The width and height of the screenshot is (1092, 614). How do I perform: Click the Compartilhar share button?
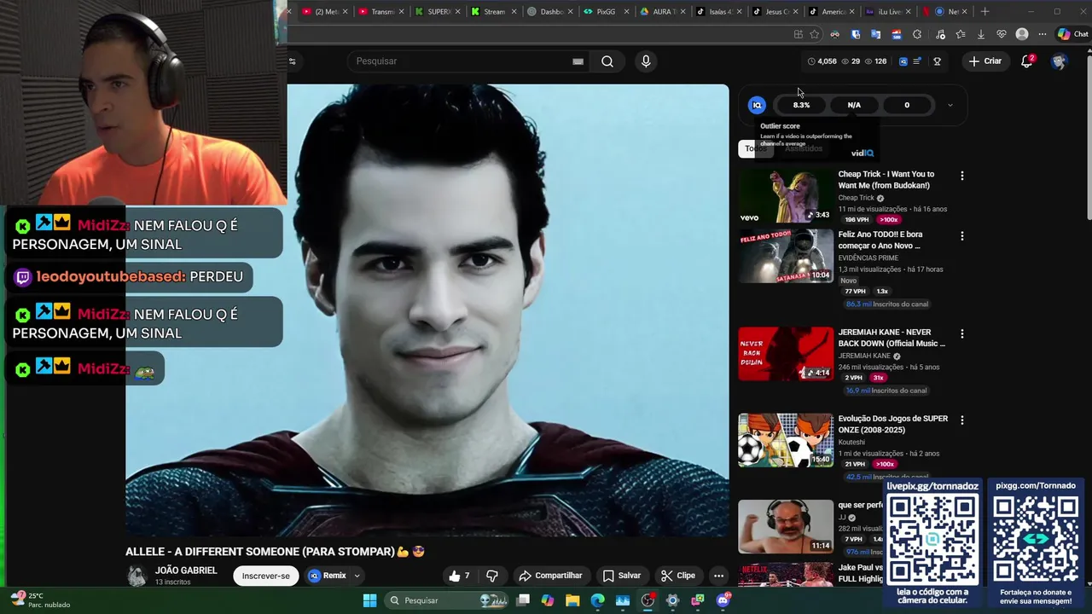[x=550, y=576]
